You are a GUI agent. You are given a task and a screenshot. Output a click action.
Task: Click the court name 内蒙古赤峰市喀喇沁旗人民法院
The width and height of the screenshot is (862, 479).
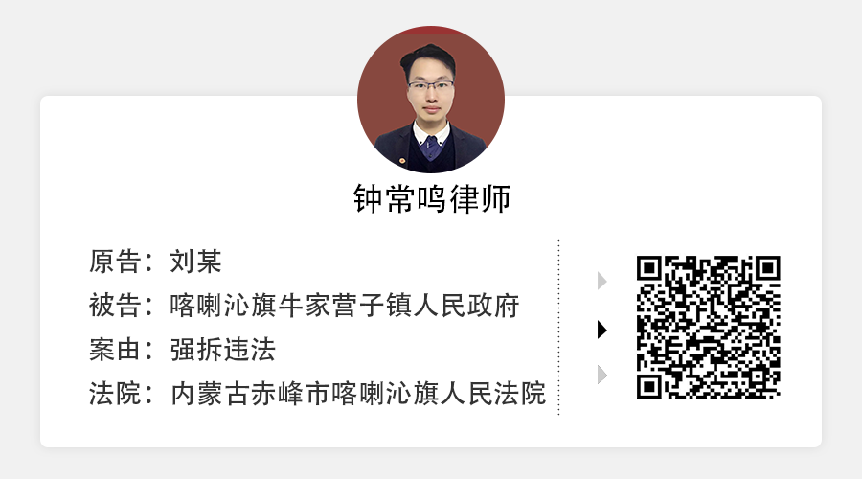(358, 394)
